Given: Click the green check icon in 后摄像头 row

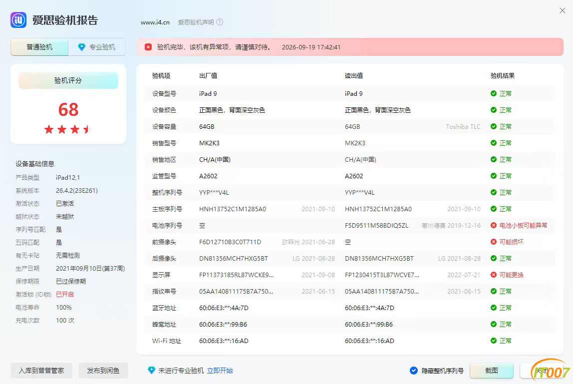Looking at the screenshot, I should pyautogui.click(x=493, y=258).
